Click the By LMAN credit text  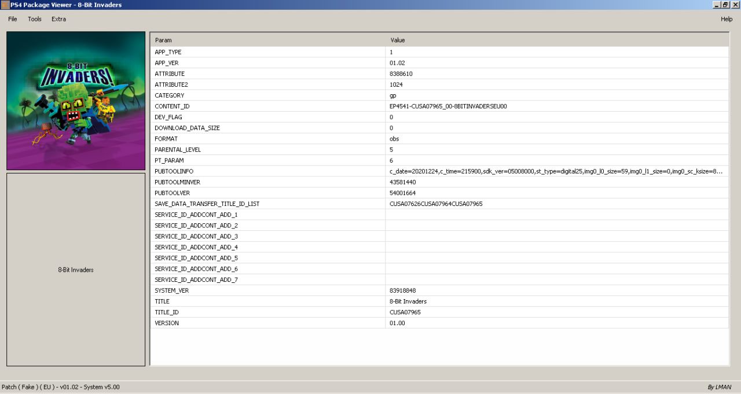click(719, 388)
